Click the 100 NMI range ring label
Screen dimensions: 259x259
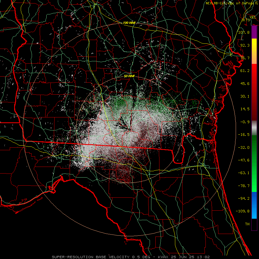click(129, 23)
